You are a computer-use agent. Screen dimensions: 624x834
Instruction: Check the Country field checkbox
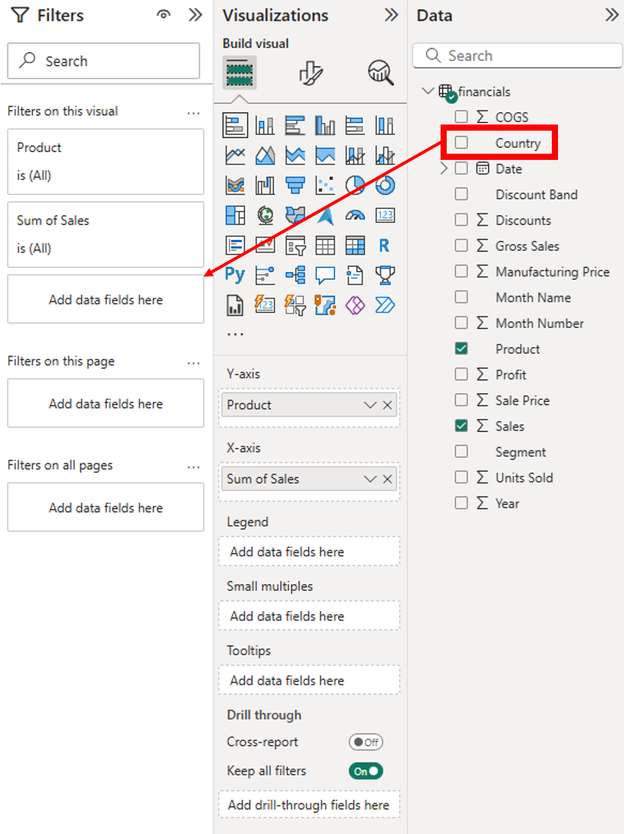(461, 142)
